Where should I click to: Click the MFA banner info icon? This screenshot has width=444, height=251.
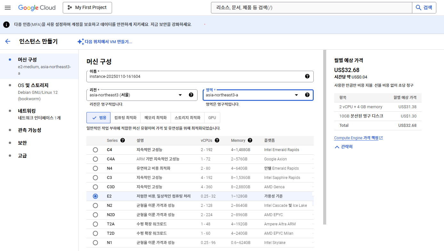click(x=6, y=24)
